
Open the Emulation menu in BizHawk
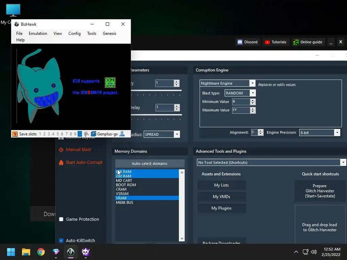point(38,34)
